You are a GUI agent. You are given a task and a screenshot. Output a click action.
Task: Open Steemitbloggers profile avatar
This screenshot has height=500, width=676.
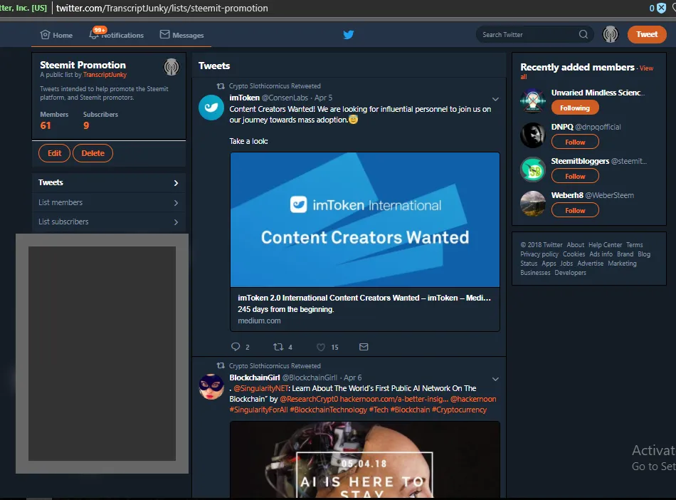[533, 169]
